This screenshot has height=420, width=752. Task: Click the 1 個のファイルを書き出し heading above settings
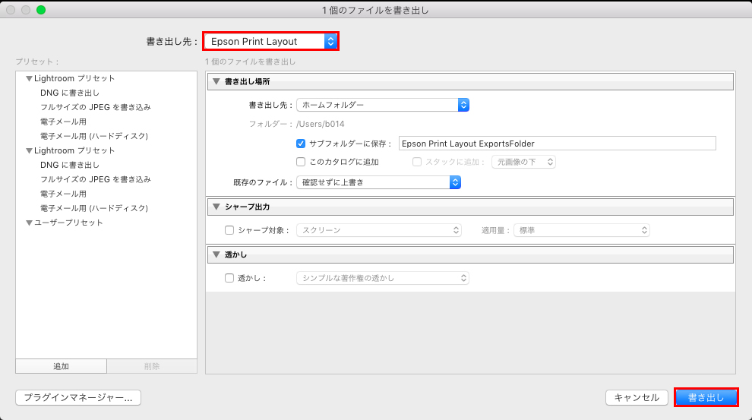pyautogui.click(x=251, y=62)
